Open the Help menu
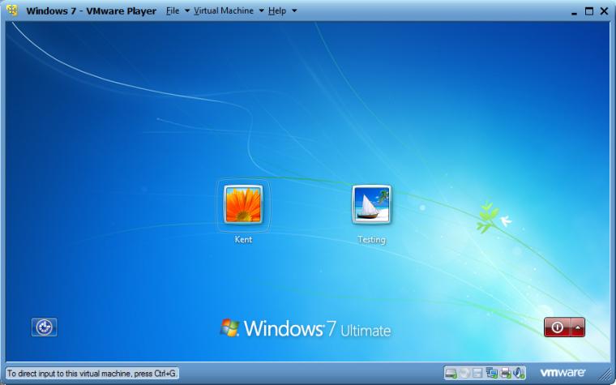The width and height of the screenshot is (616, 385). coord(277,11)
